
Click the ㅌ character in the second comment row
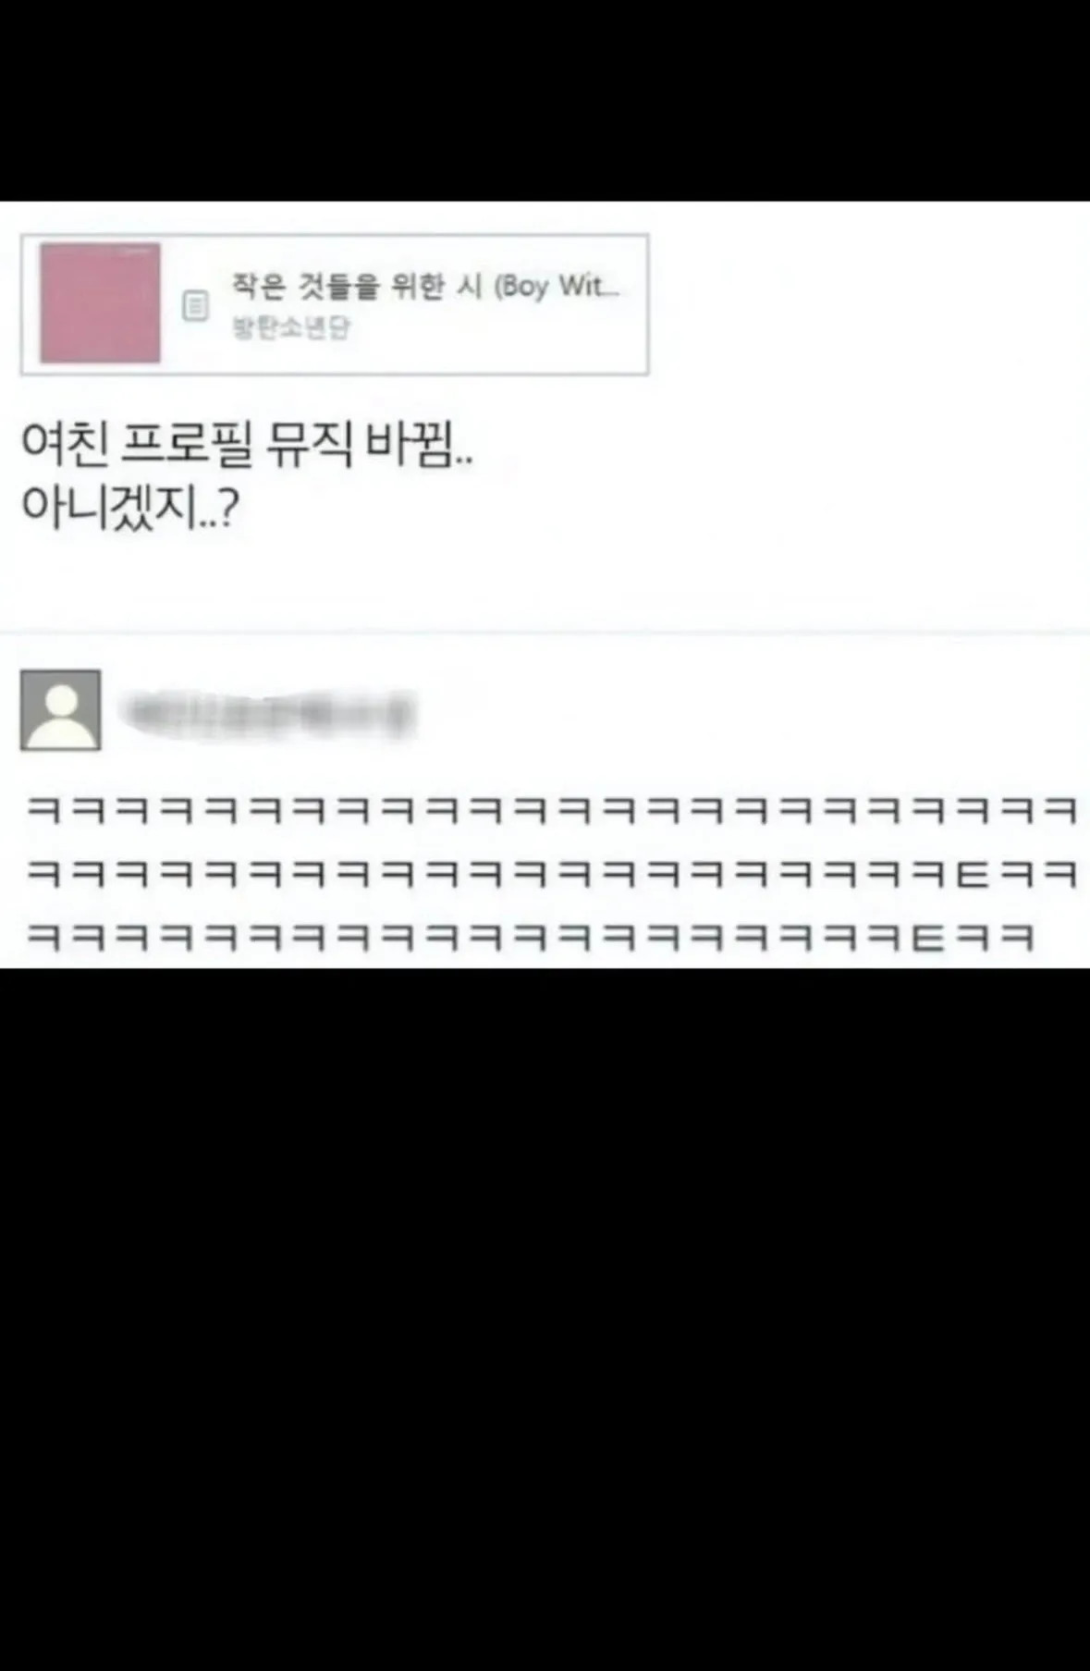(x=972, y=874)
